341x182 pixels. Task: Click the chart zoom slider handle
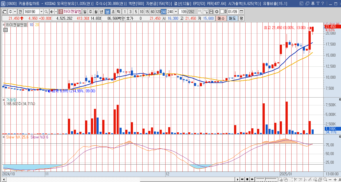pos(265,179)
